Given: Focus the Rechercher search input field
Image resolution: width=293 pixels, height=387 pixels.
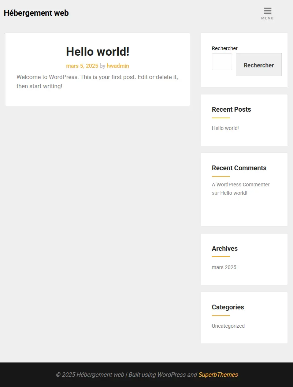Looking at the screenshot, I should 222,62.
